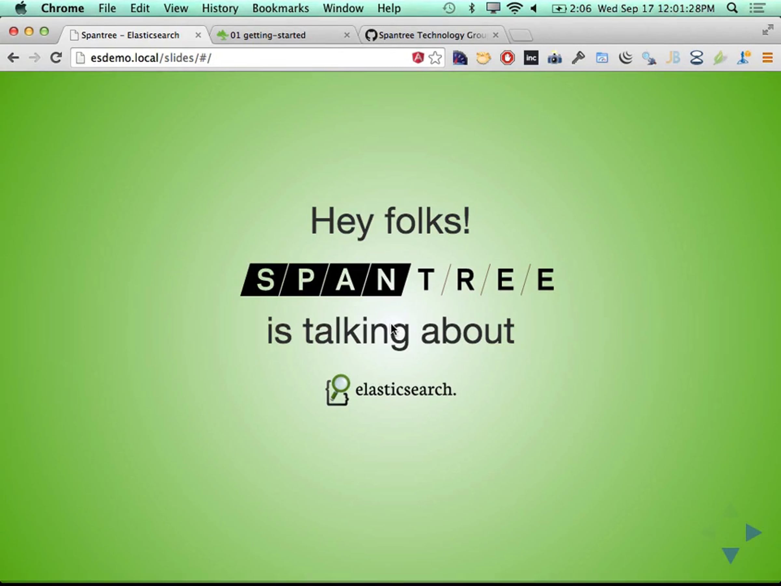This screenshot has height=586, width=781.
Task: Open the Edit menu
Action: point(140,8)
